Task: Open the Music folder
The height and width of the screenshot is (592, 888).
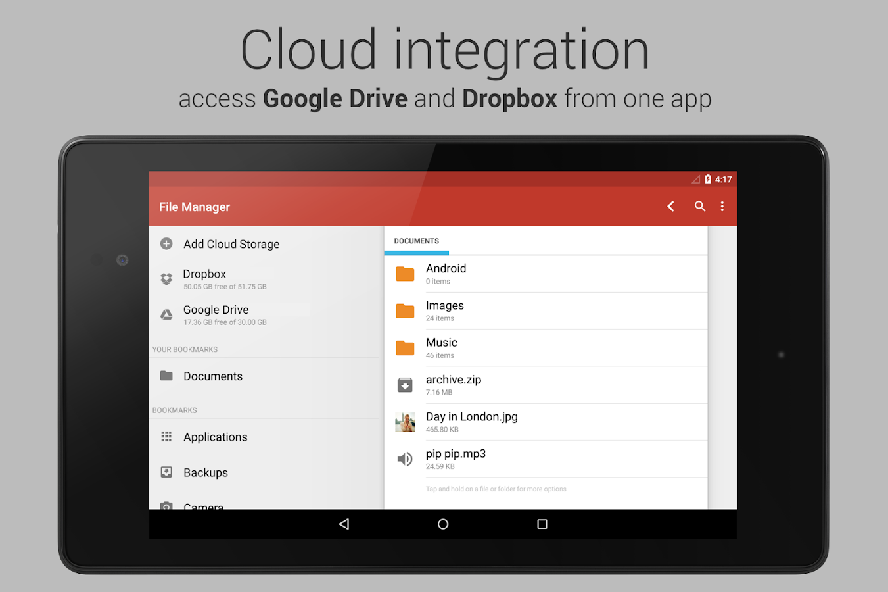Action: (x=546, y=348)
